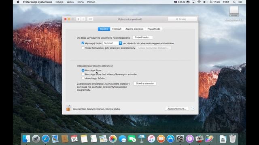Open battery status menu bar icon
This screenshot has width=259, height=145.
point(205,2)
